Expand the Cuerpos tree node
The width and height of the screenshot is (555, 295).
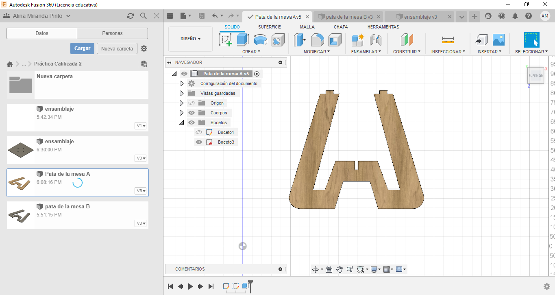click(x=182, y=113)
